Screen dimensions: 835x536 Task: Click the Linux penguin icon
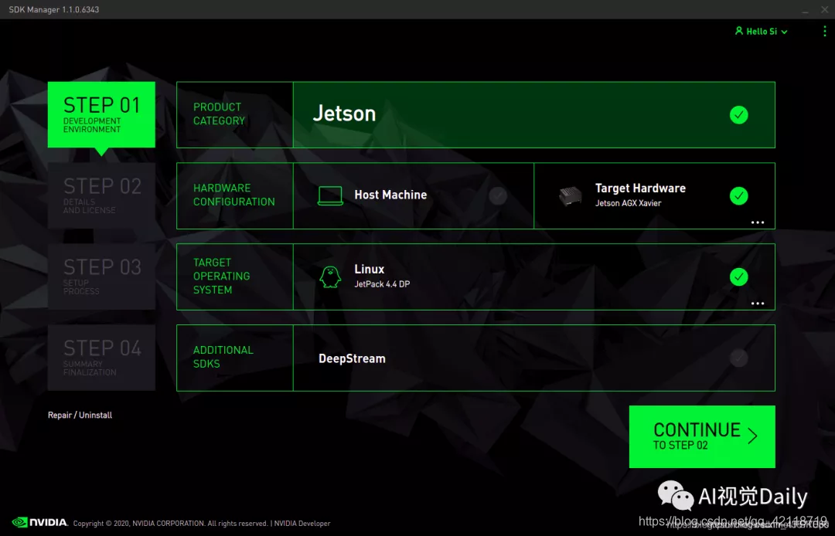(330, 276)
